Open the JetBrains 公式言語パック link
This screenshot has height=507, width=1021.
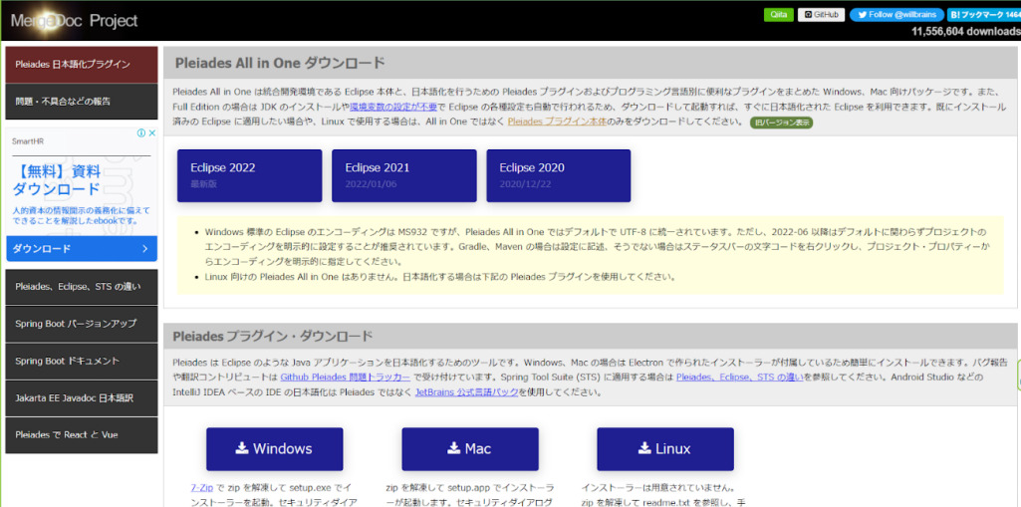(467, 392)
